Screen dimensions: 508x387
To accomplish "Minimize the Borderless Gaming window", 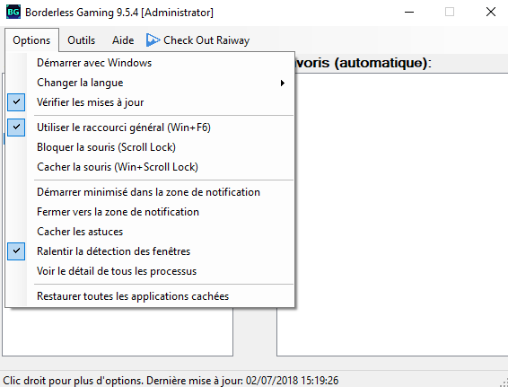I will coord(409,13).
